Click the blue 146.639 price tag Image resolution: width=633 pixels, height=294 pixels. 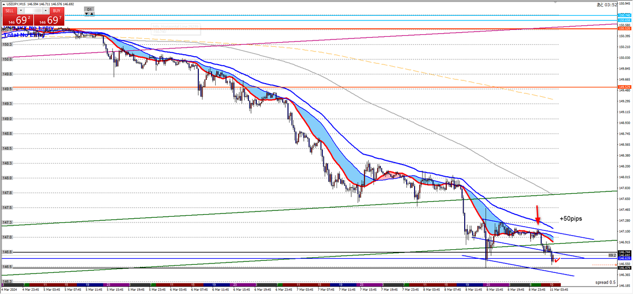625,258
